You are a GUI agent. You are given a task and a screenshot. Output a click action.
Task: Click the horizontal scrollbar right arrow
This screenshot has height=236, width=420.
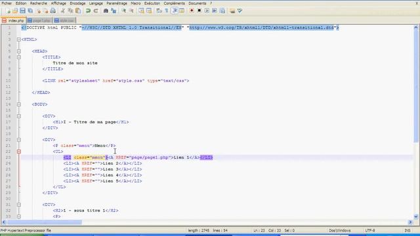[410, 222]
